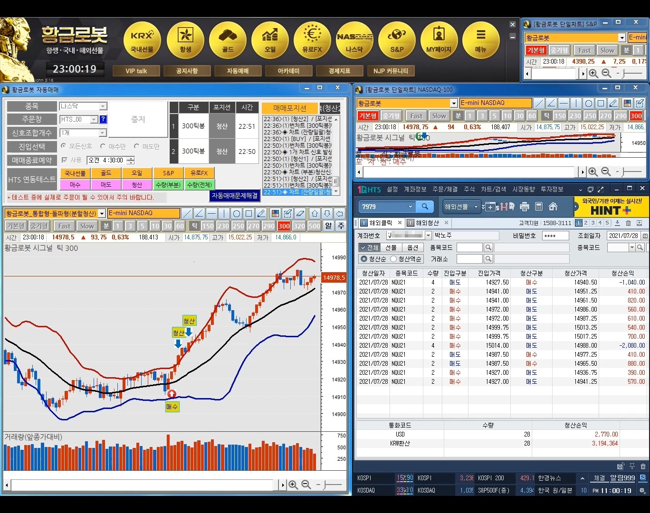
Task: Open the 유로FX market button
Action: pos(312,41)
